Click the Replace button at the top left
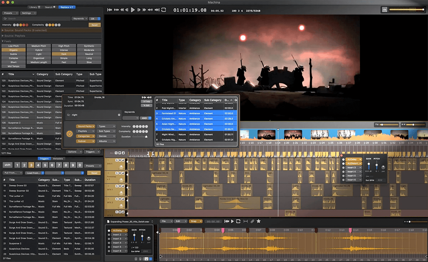Viewport: 428px width, 262px height. coord(66,7)
